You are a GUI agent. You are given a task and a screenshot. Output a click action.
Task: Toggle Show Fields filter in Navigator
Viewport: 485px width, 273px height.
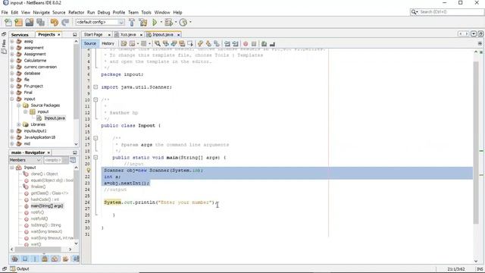pos(25,259)
